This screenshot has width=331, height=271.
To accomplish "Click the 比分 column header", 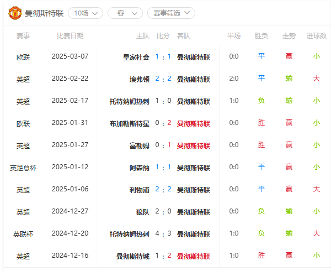I will 163,36.
